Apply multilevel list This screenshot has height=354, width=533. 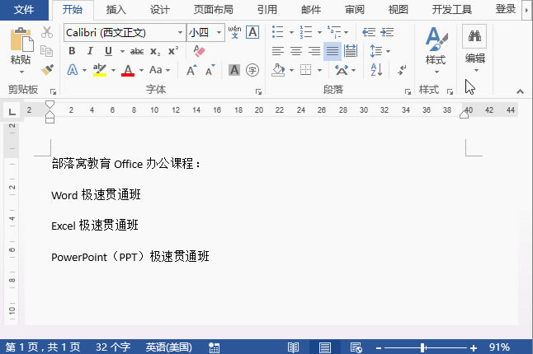334,32
